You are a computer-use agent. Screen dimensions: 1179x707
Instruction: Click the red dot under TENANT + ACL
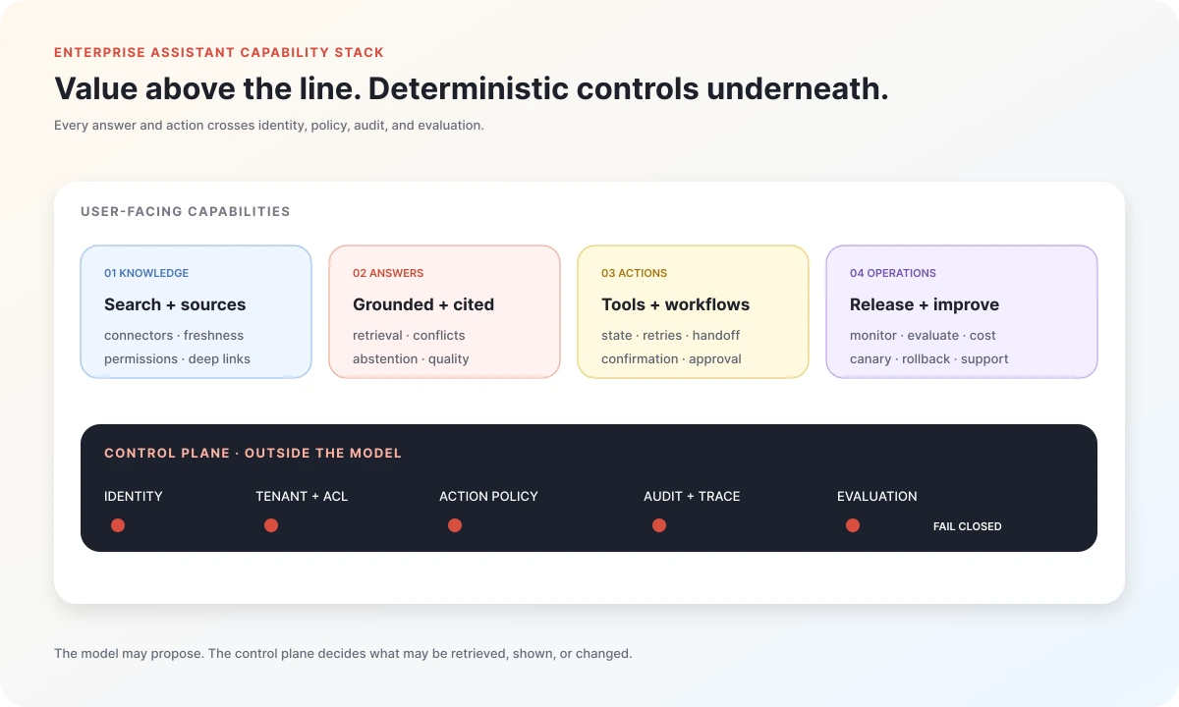coord(271,525)
